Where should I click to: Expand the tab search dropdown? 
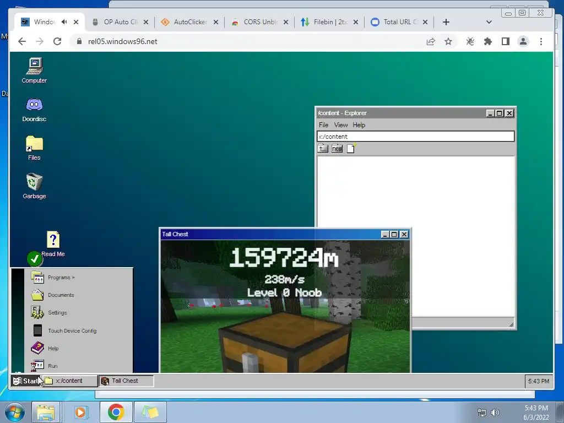[x=489, y=22]
